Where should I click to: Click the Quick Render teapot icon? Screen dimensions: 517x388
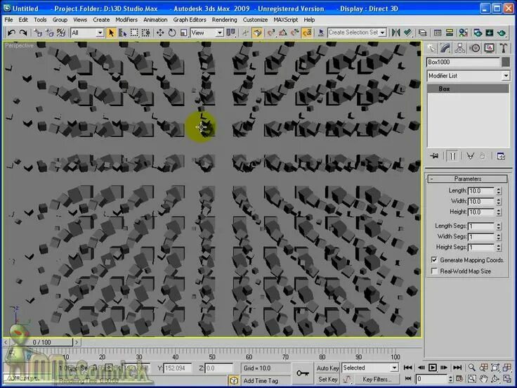point(502,32)
